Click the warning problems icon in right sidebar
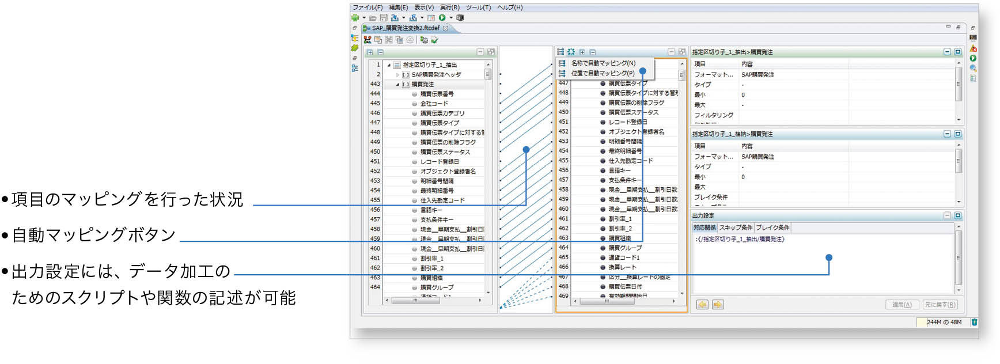Image resolution: width=1000 pixels, height=364 pixels. click(974, 48)
